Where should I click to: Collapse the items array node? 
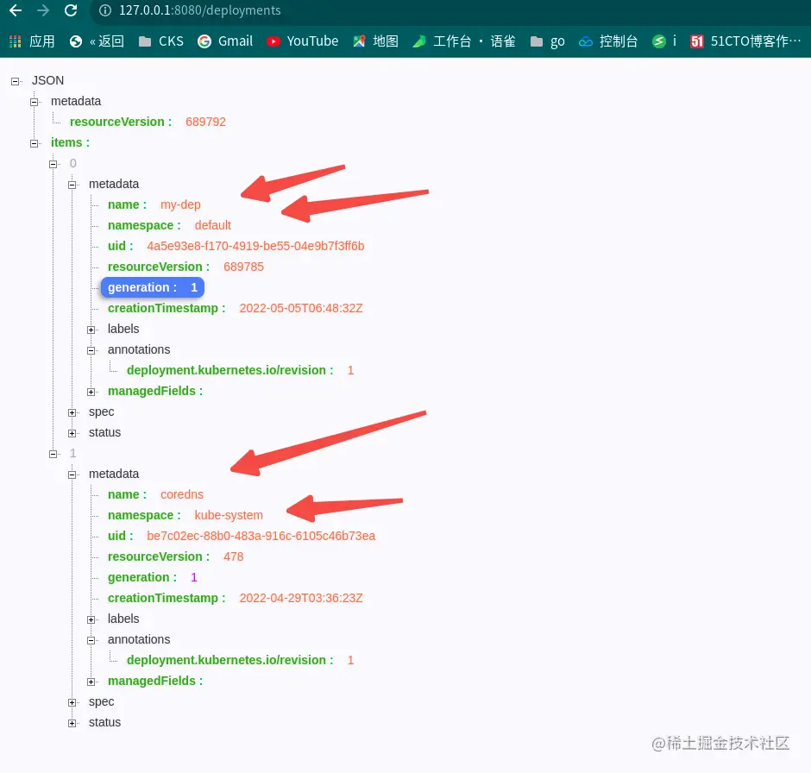click(x=35, y=143)
